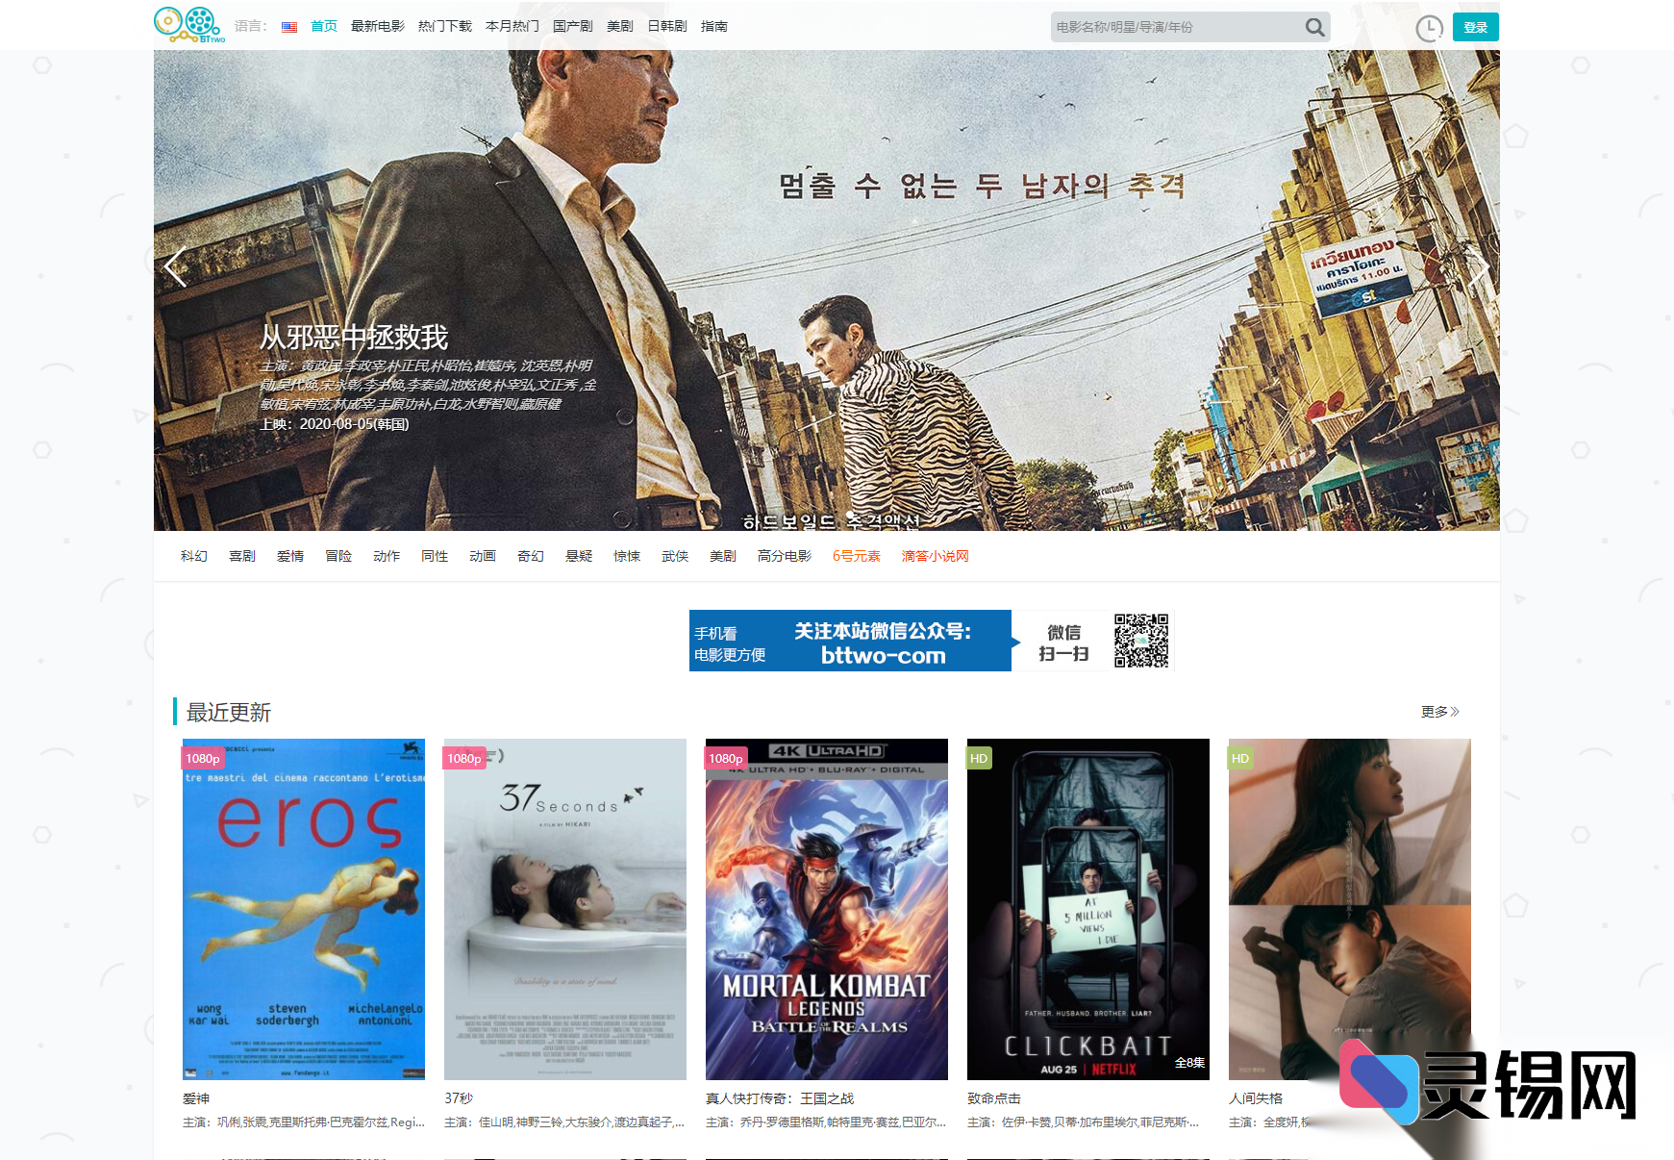The height and width of the screenshot is (1160, 1674).
Task: Click the 登录 login button
Action: click(1475, 27)
